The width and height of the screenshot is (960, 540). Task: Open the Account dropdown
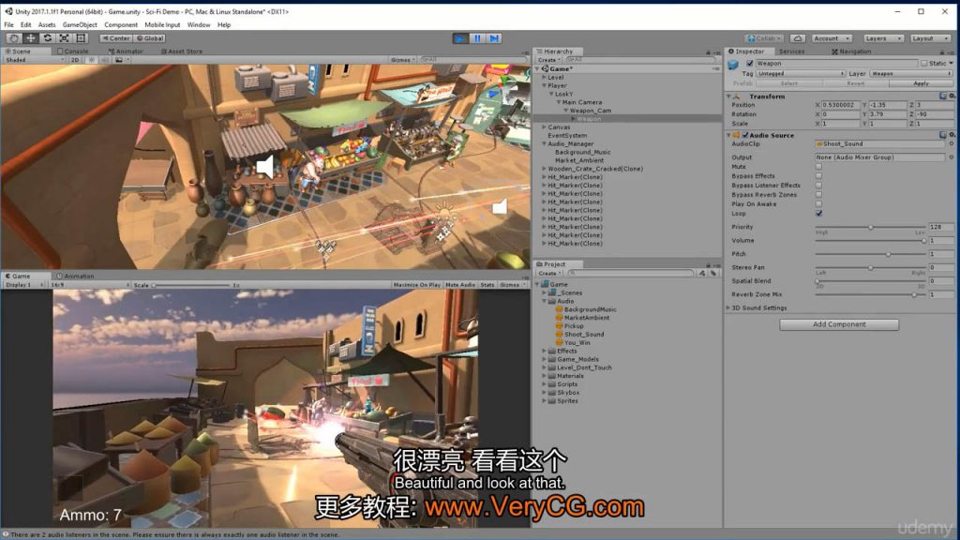[x=831, y=38]
